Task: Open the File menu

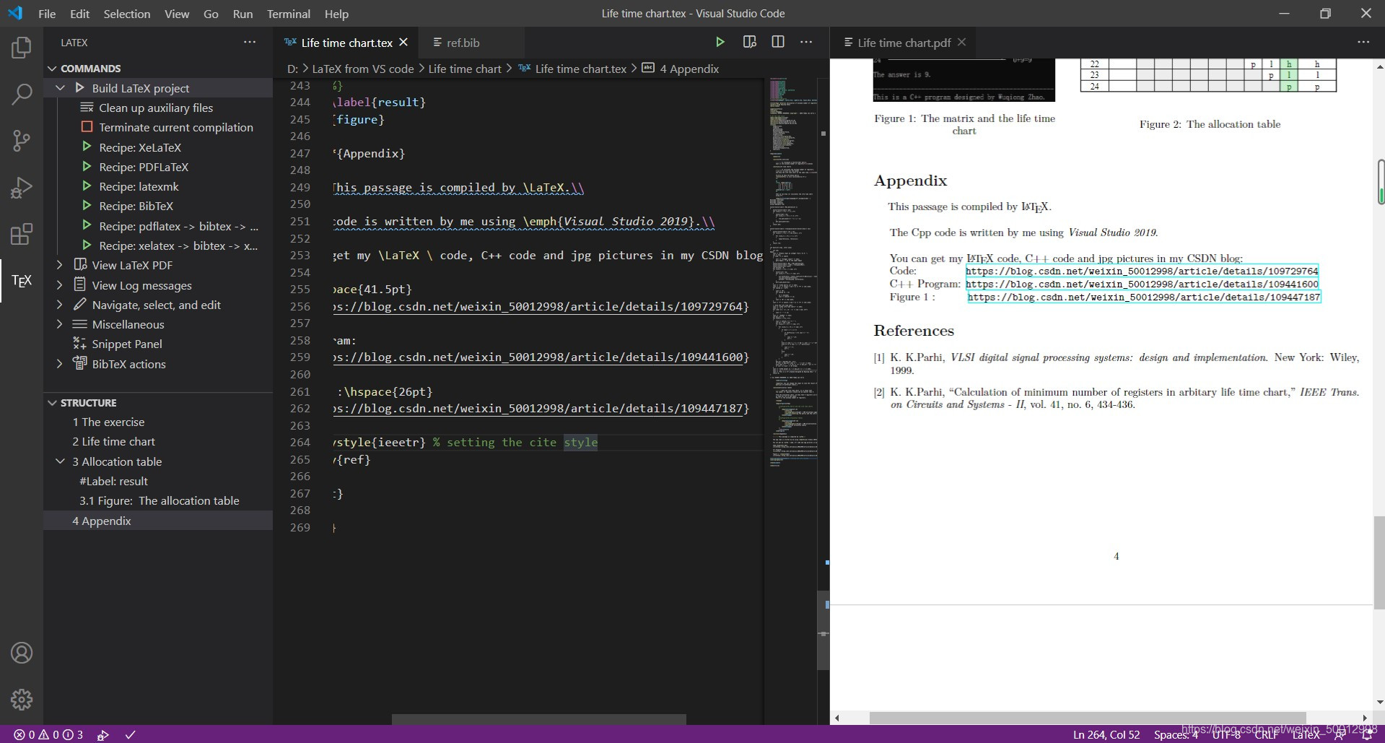Action: coord(47,14)
